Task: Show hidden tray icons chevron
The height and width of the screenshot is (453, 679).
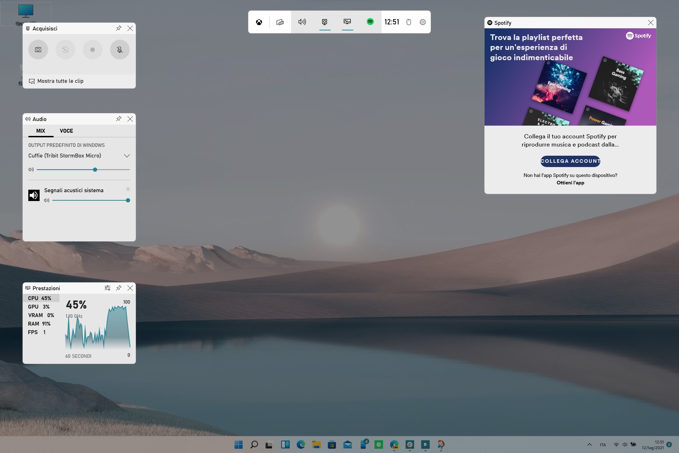Action: tap(590, 445)
